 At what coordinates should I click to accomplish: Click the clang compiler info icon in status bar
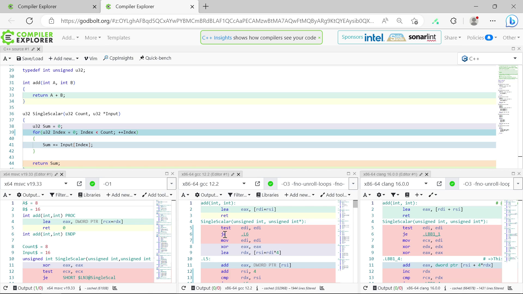(445, 288)
